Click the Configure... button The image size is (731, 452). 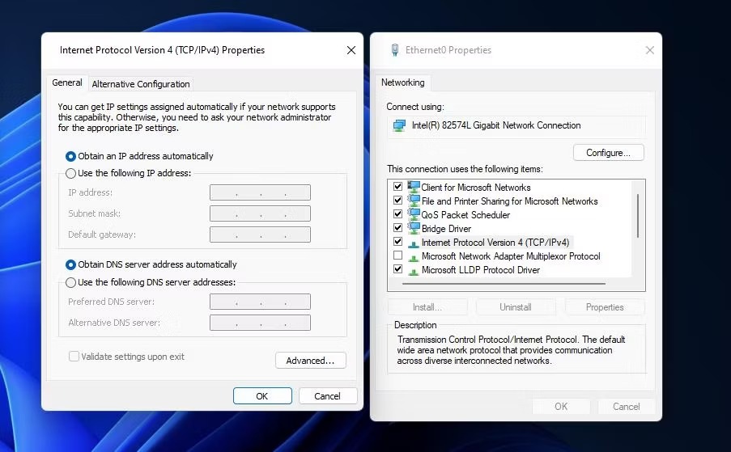[609, 153]
